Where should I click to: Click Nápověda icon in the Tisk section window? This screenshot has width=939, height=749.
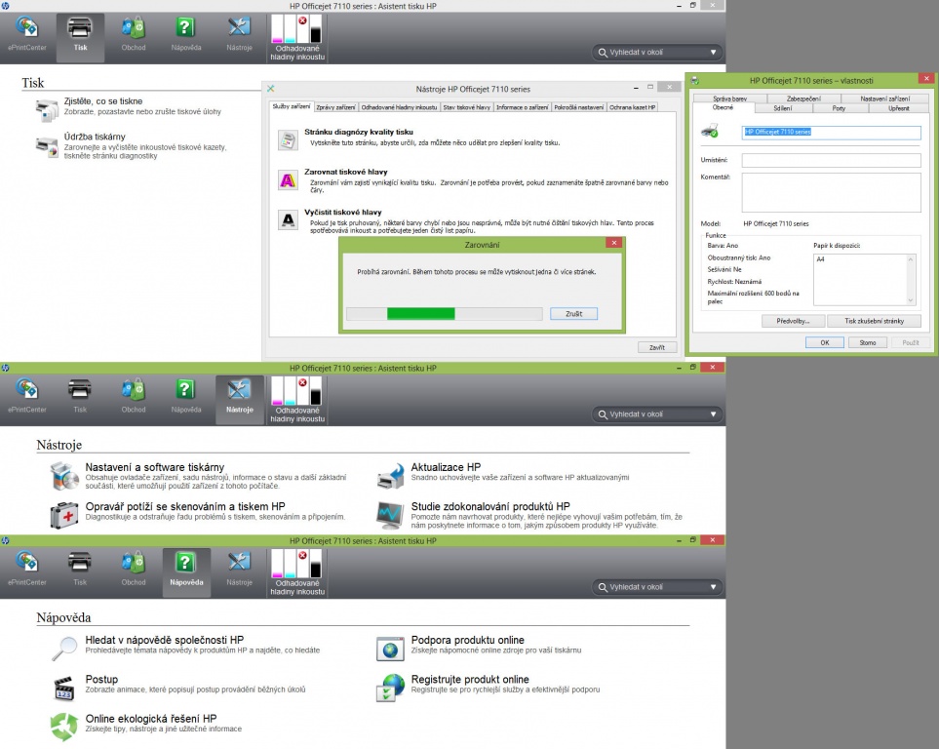pos(186,35)
